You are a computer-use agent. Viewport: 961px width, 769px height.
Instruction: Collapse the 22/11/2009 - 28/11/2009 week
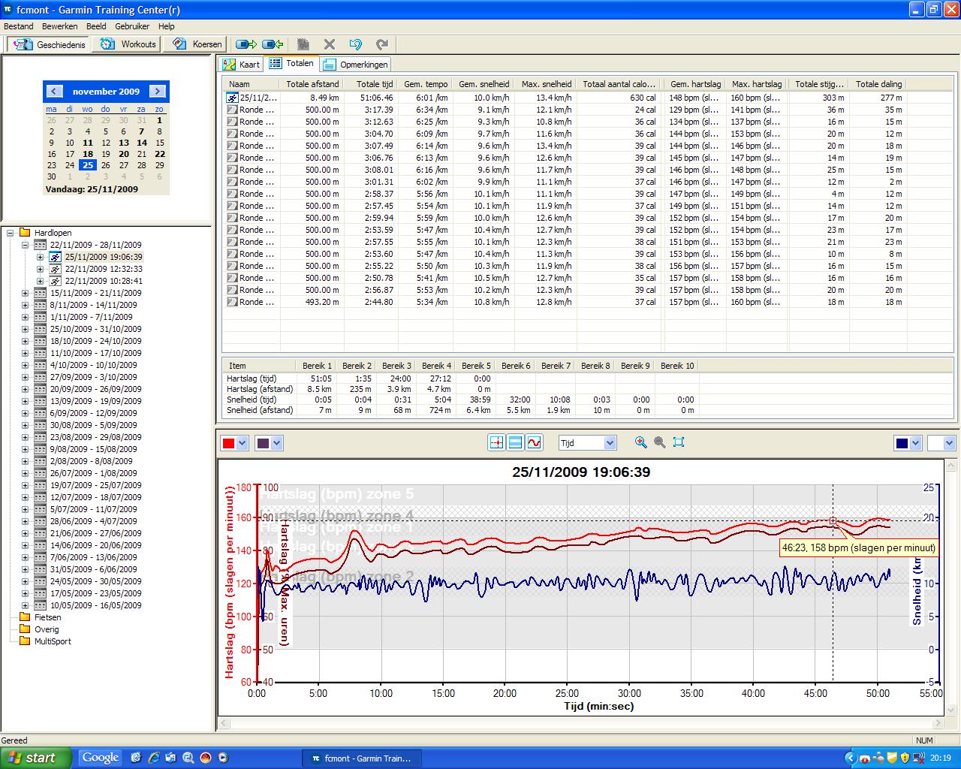tap(26, 245)
